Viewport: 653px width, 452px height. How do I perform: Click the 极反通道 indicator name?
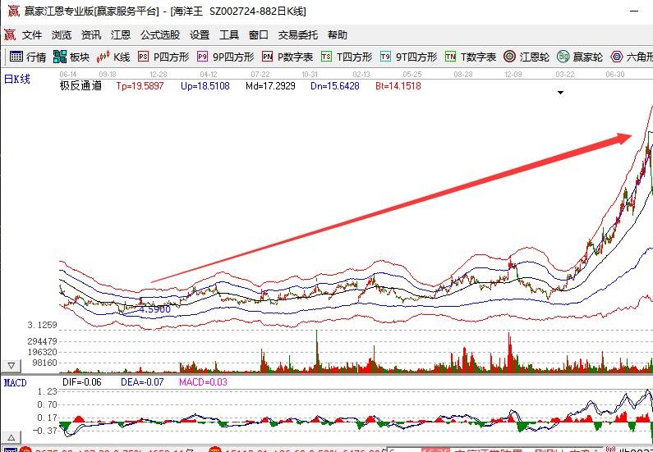click(80, 85)
